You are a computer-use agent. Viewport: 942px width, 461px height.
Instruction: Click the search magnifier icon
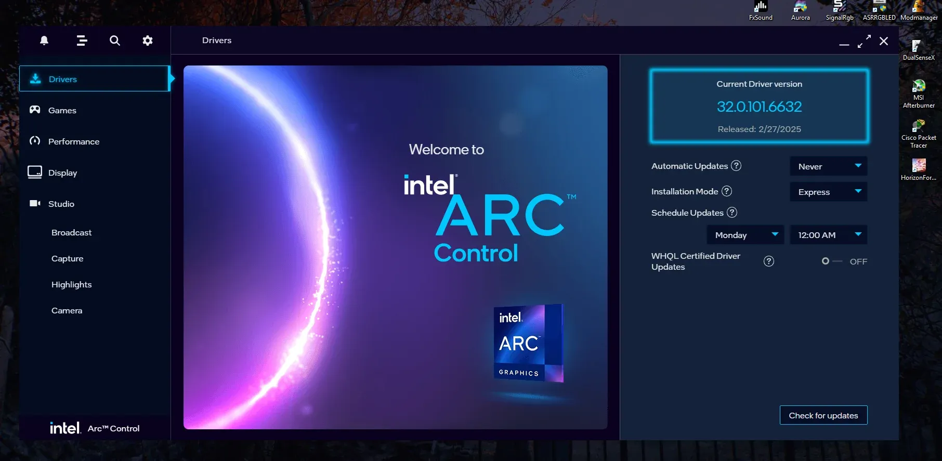point(115,41)
